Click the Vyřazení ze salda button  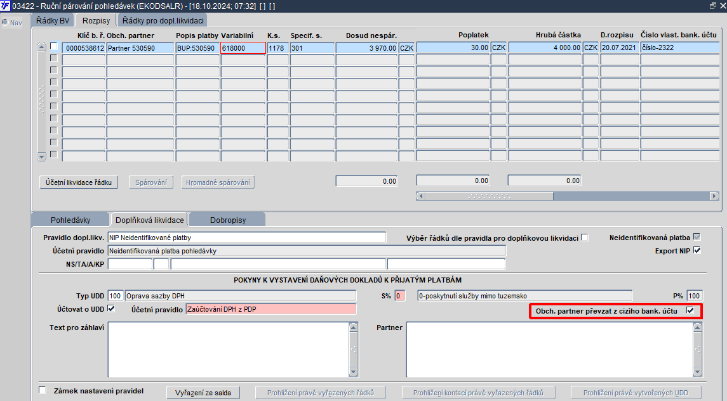203,393
